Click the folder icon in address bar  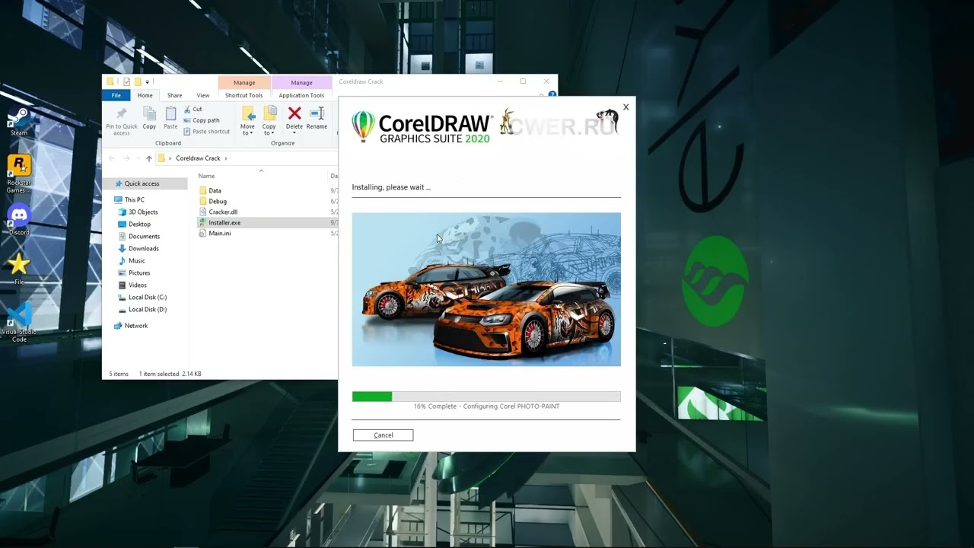[x=161, y=158]
